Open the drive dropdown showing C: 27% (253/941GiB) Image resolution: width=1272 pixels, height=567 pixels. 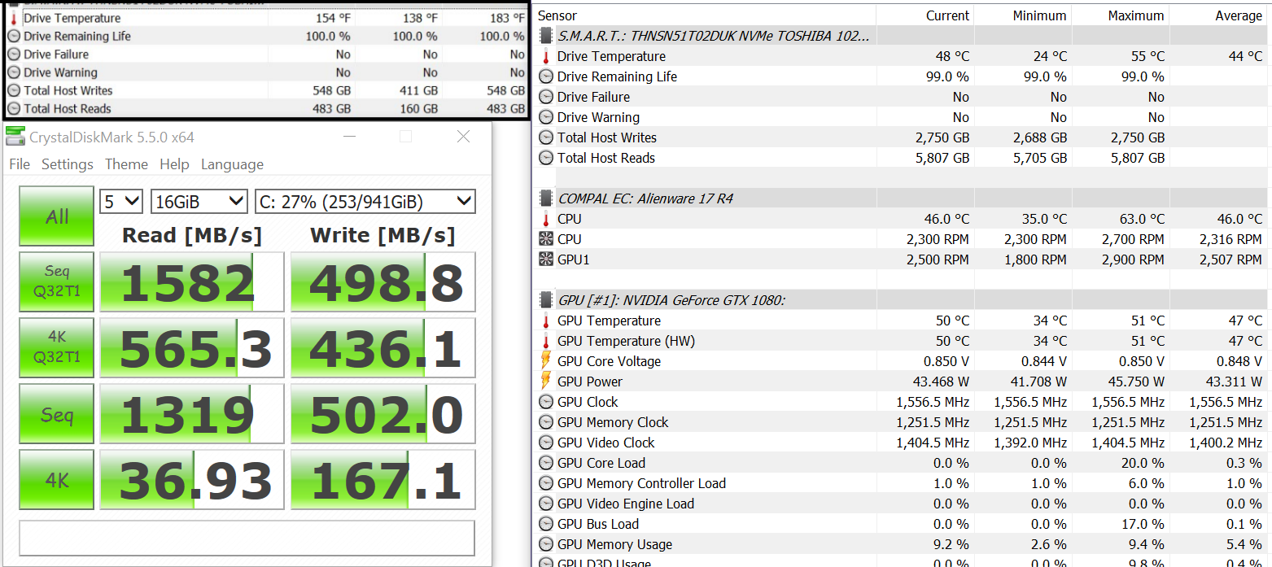coord(365,202)
